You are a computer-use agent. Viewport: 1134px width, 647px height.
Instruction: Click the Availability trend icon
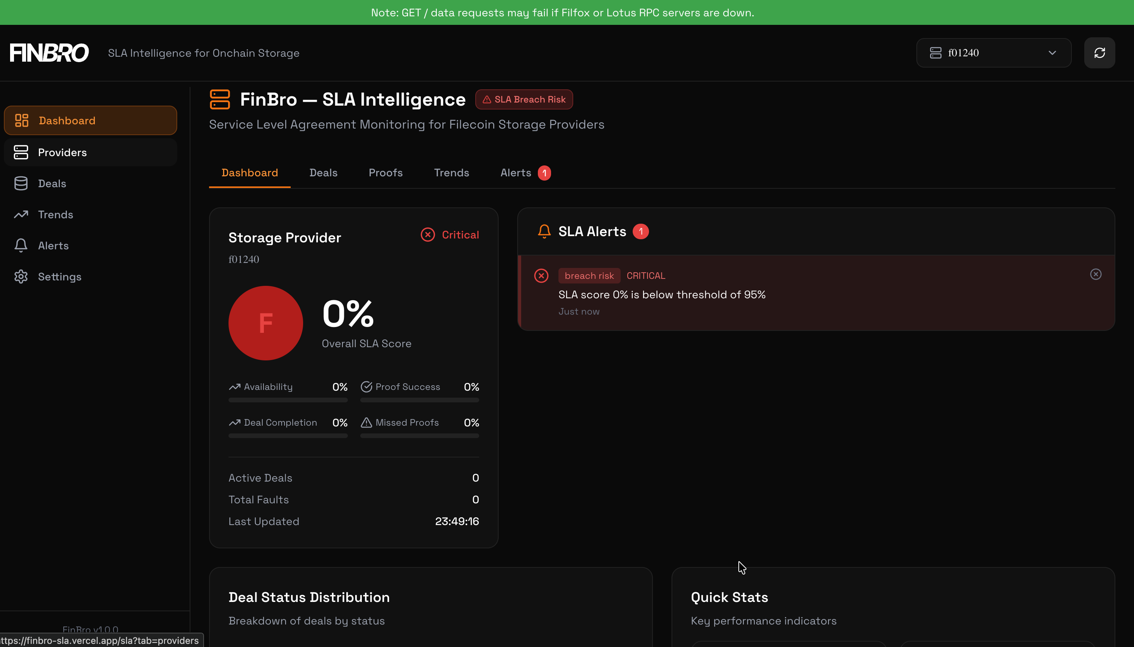234,387
